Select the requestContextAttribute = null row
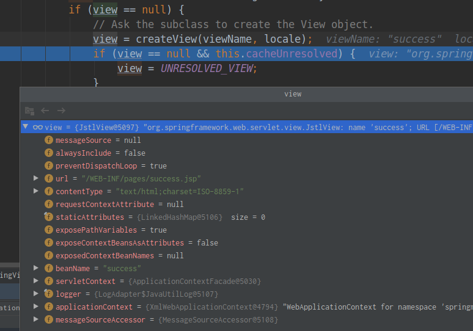The height and width of the screenshot is (331, 473). click(x=119, y=205)
